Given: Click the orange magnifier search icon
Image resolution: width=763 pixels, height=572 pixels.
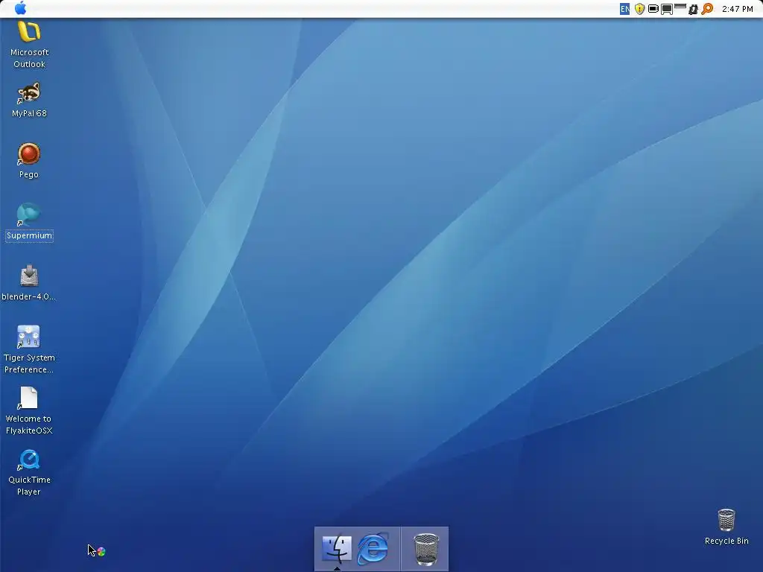Looking at the screenshot, I should [707, 9].
